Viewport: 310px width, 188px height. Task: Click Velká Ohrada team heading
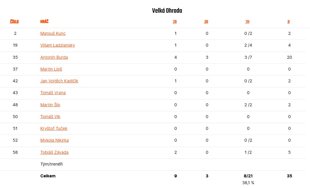pos(167,11)
